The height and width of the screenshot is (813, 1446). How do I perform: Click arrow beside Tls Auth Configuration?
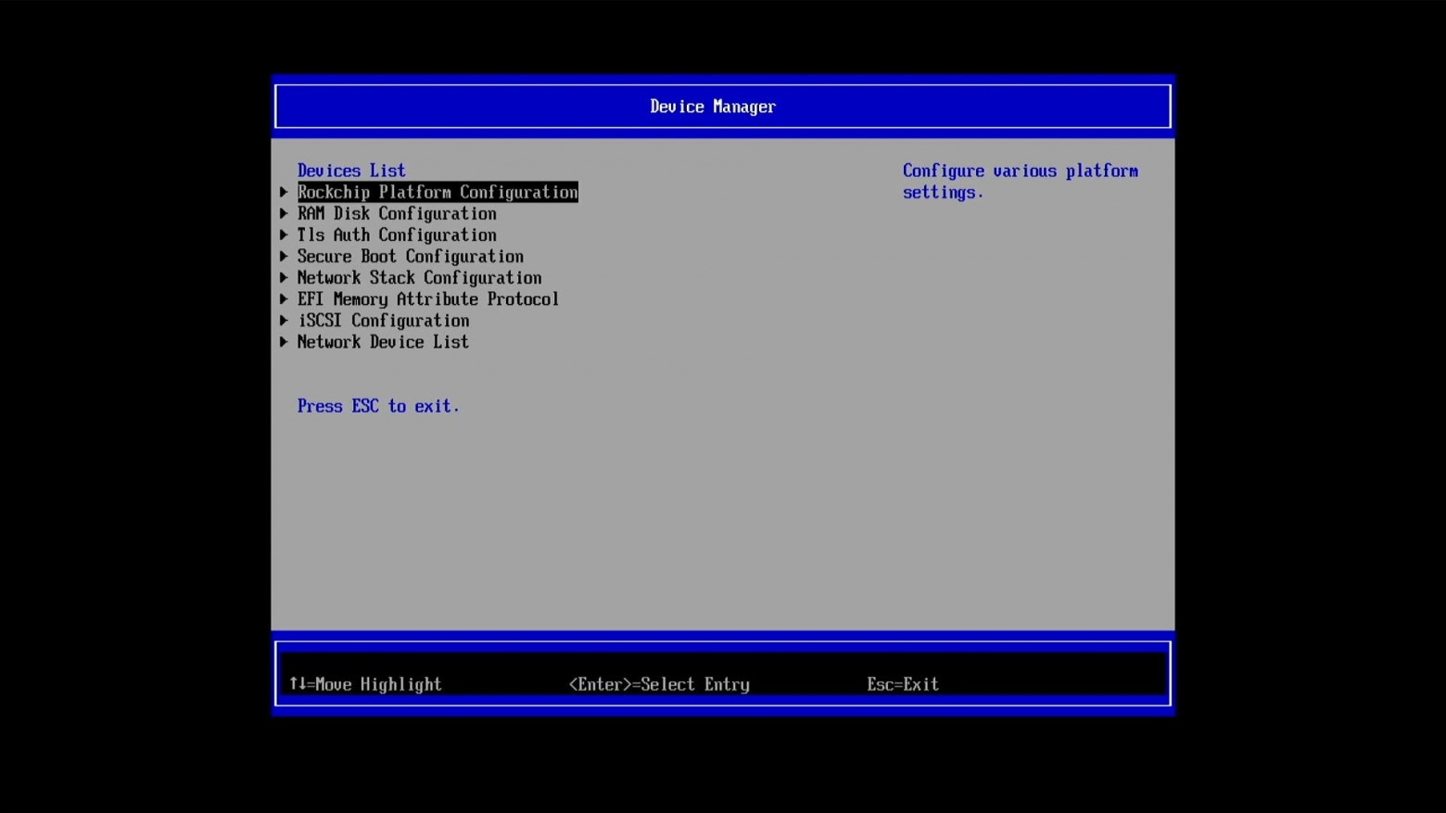point(285,235)
